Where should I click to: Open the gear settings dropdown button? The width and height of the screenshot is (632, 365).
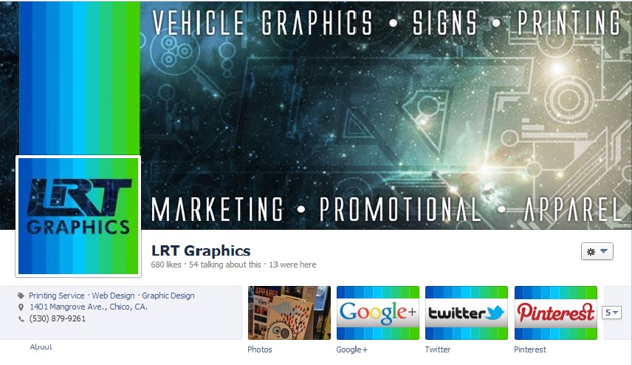pyautogui.click(x=597, y=252)
